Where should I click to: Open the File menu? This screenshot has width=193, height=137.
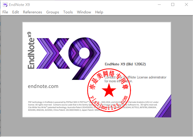(x=5, y=12)
